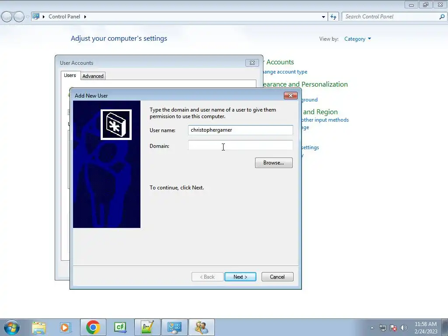Open recent pages dropdown arrow
The height and width of the screenshot is (336, 448).
tap(28, 17)
